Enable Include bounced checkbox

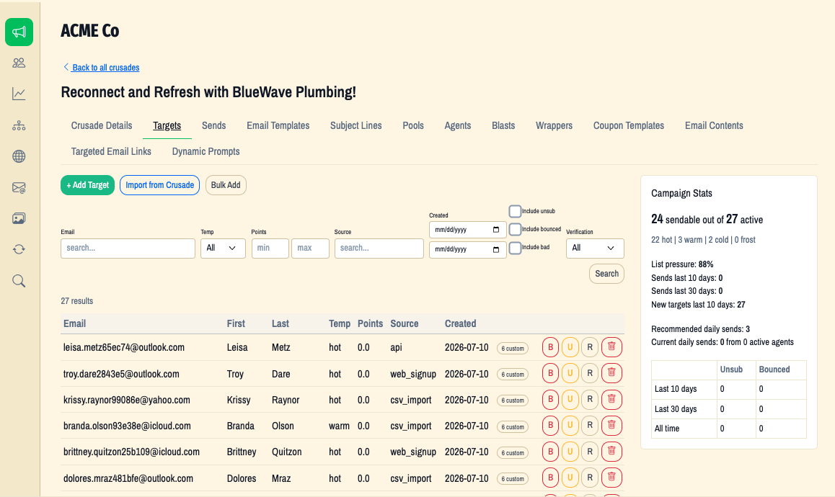(515, 229)
